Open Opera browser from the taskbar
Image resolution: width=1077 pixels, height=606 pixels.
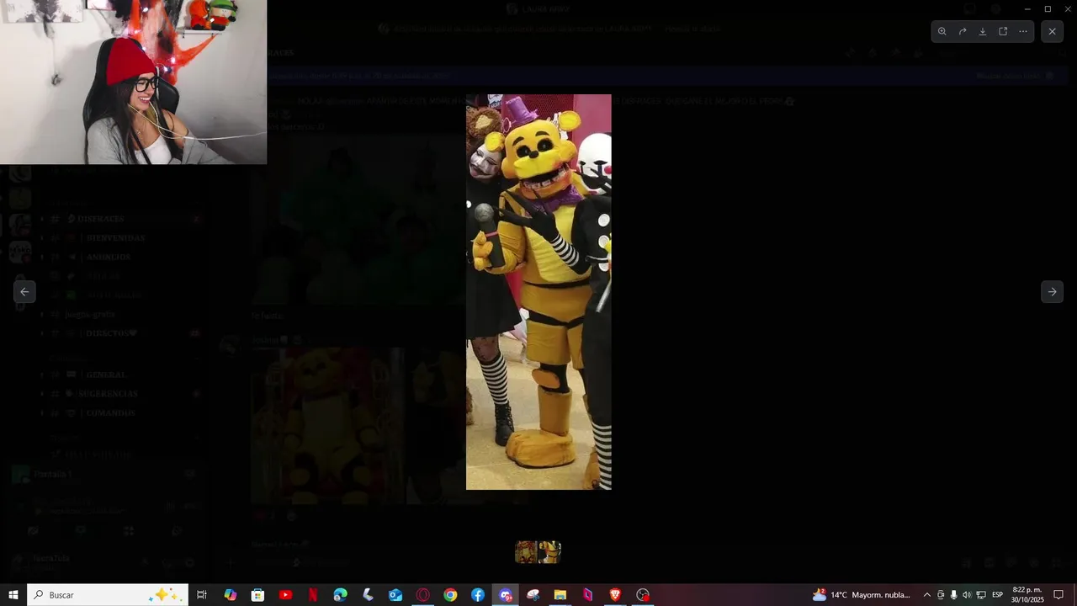[423, 595]
